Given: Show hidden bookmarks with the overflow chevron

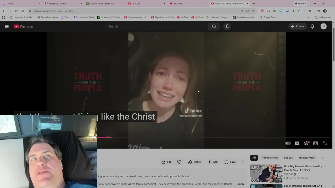Looking at the screenshot, I should [x=308, y=17].
